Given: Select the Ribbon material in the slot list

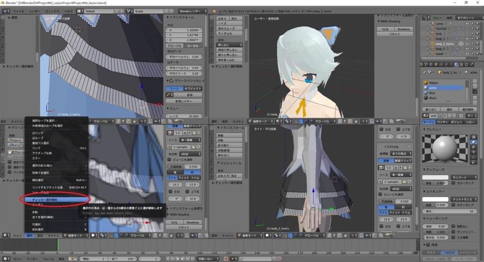Looking at the screenshot, I should (443, 83).
